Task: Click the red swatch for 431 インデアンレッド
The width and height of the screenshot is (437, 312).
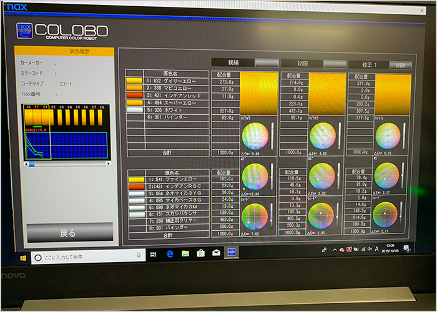Action: (134, 95)
